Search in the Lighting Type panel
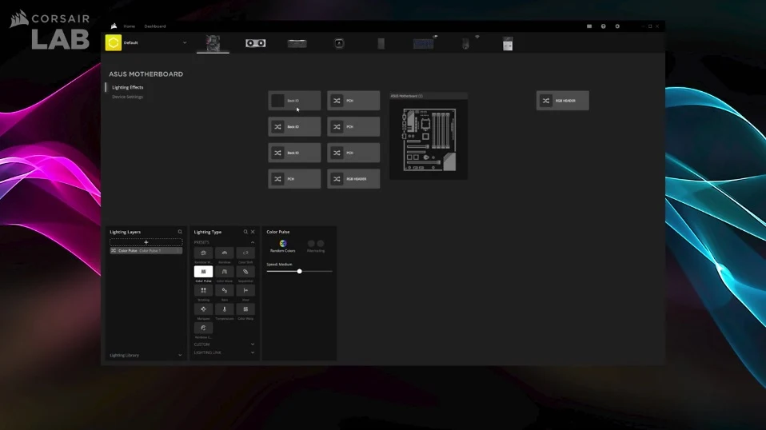 point(245,232)
